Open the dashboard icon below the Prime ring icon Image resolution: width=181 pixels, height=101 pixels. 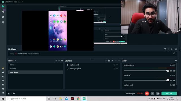click(3, 72)
